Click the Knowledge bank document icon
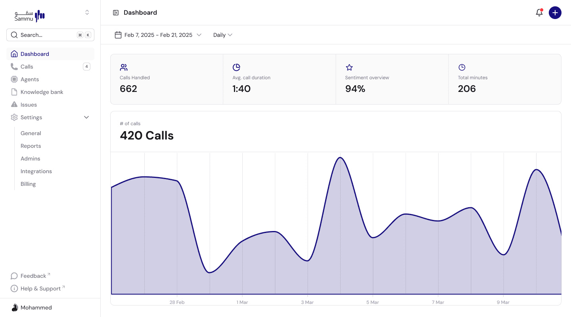Image resolution: width=571 pixels, height=317 pixels. [14, 92]
